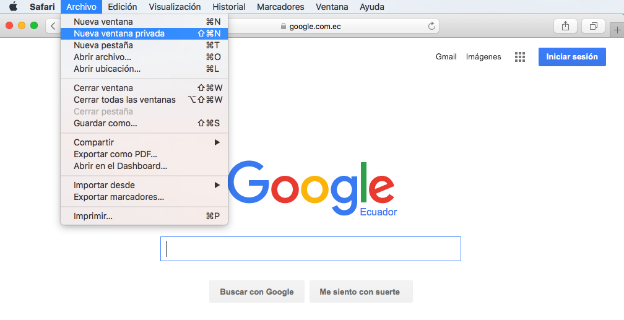Screen dimensions: 624x320
Task: Open the Google apps grid icon
Action: coord(520,57)
